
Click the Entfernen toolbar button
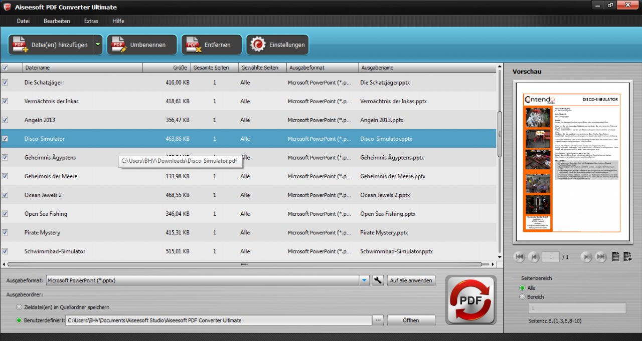pos(211,45)
